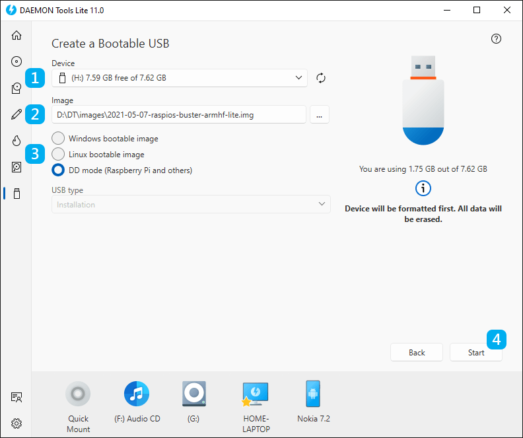This screenshot has height=438, width=523.
Task: Minimize the DAEMON Tools window
Action: (446, 11)
